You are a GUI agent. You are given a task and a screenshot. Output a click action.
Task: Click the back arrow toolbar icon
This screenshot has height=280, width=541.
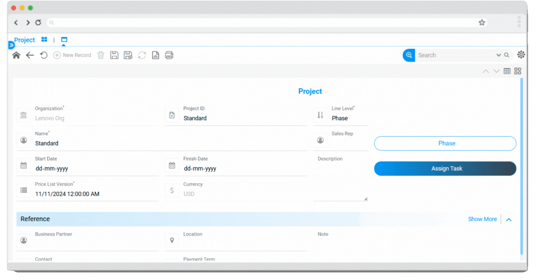(x=30, y=55)
